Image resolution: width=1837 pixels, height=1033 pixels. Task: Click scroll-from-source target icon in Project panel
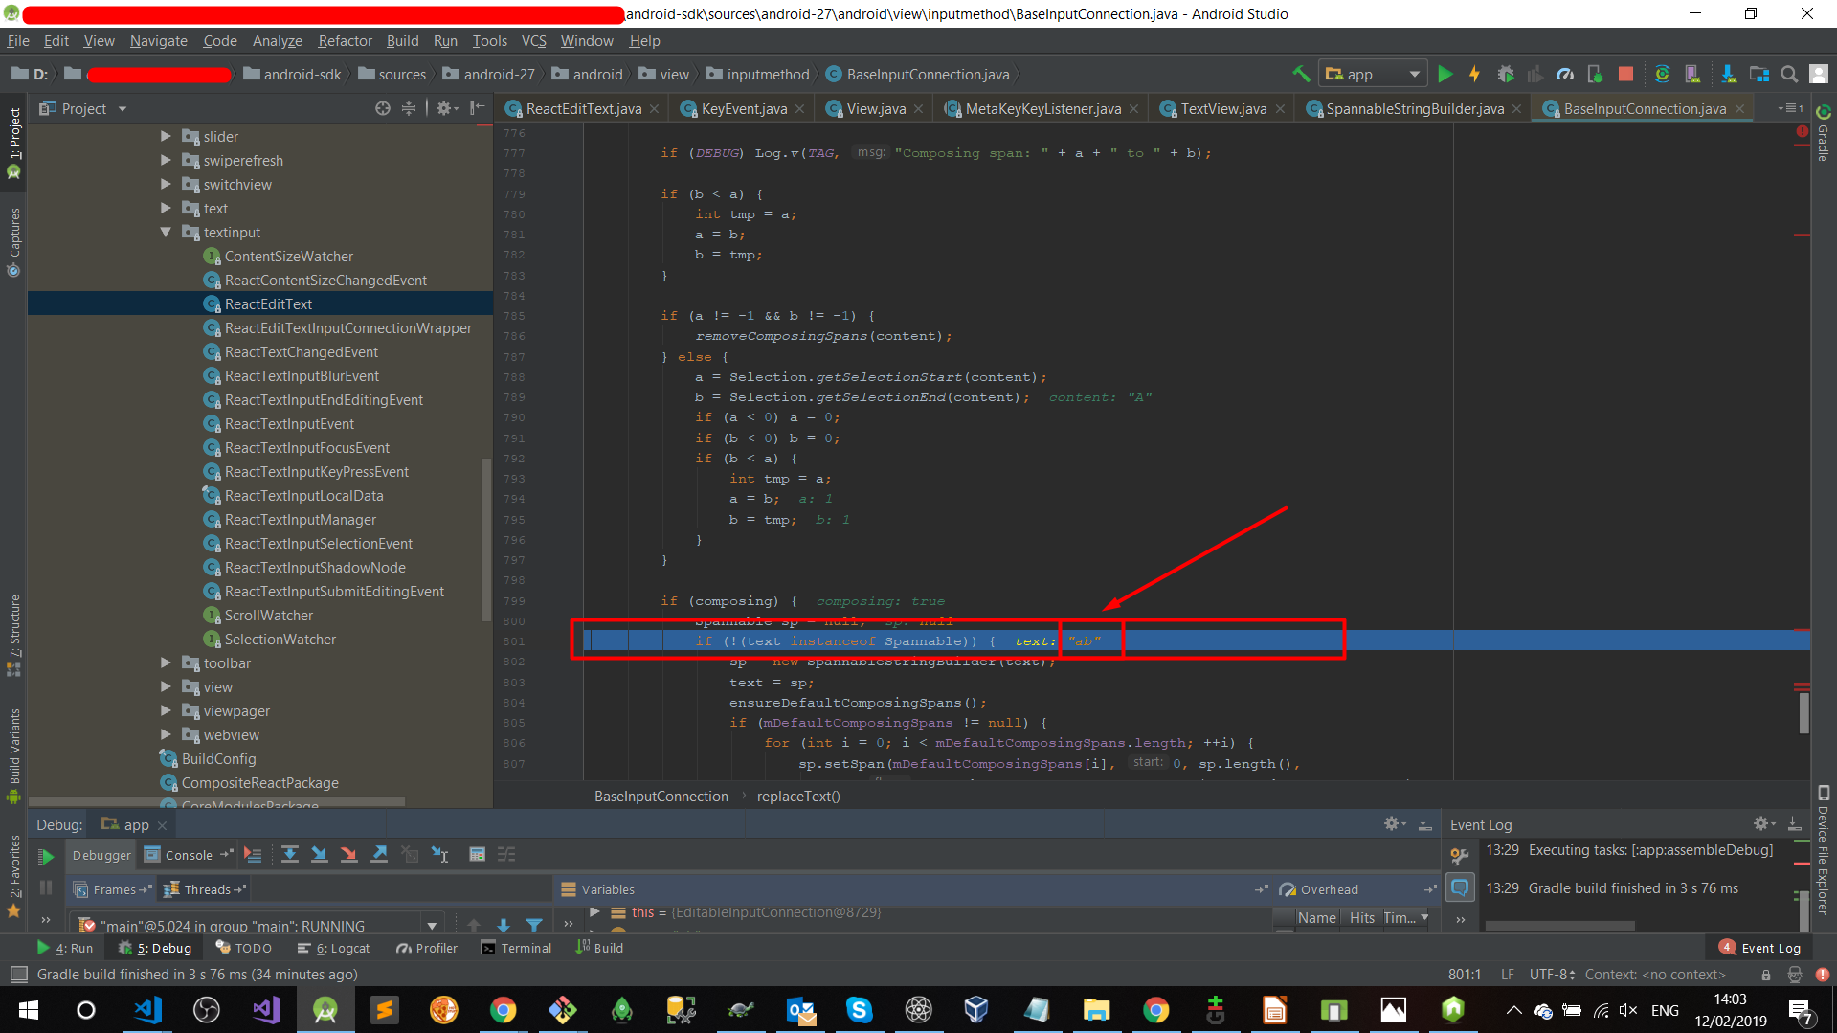pyautogui.click(x=383, y=108)
